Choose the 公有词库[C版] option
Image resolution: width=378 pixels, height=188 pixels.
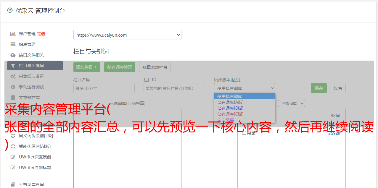(x=245, y=114)
